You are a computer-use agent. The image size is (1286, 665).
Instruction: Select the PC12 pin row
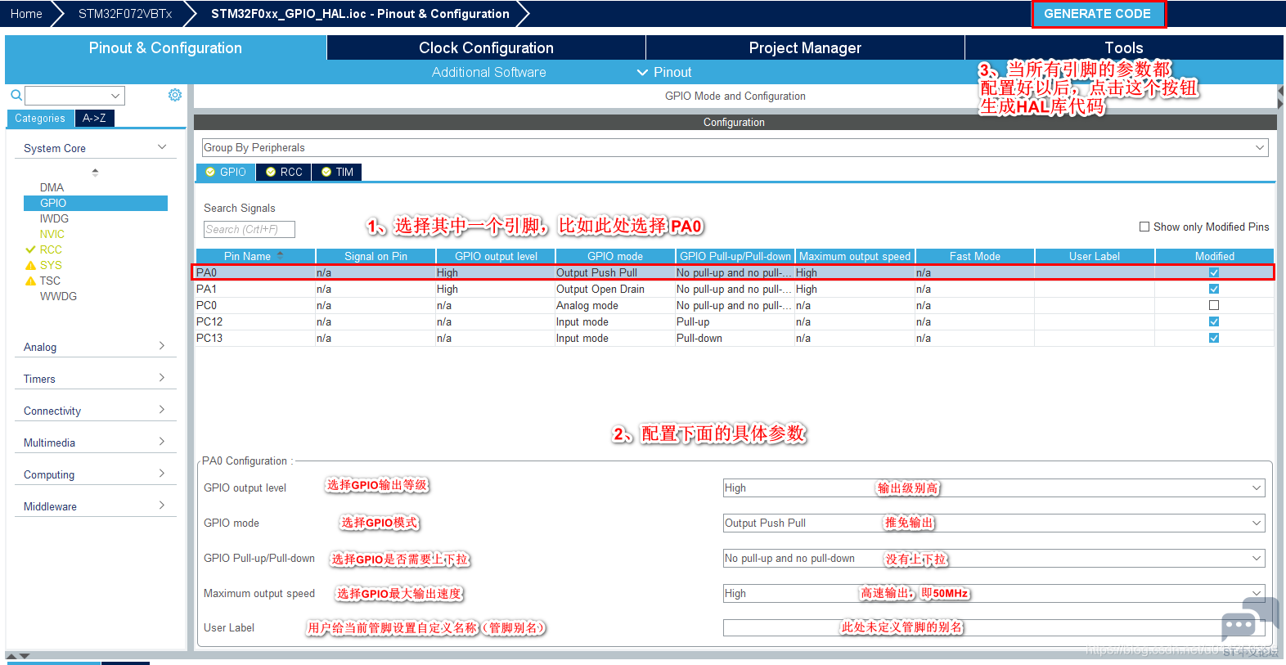[x=734, y=321]
